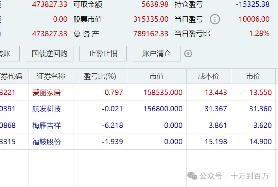
Task: Click the 账户清仓 button
Action: tap(156, 54)
